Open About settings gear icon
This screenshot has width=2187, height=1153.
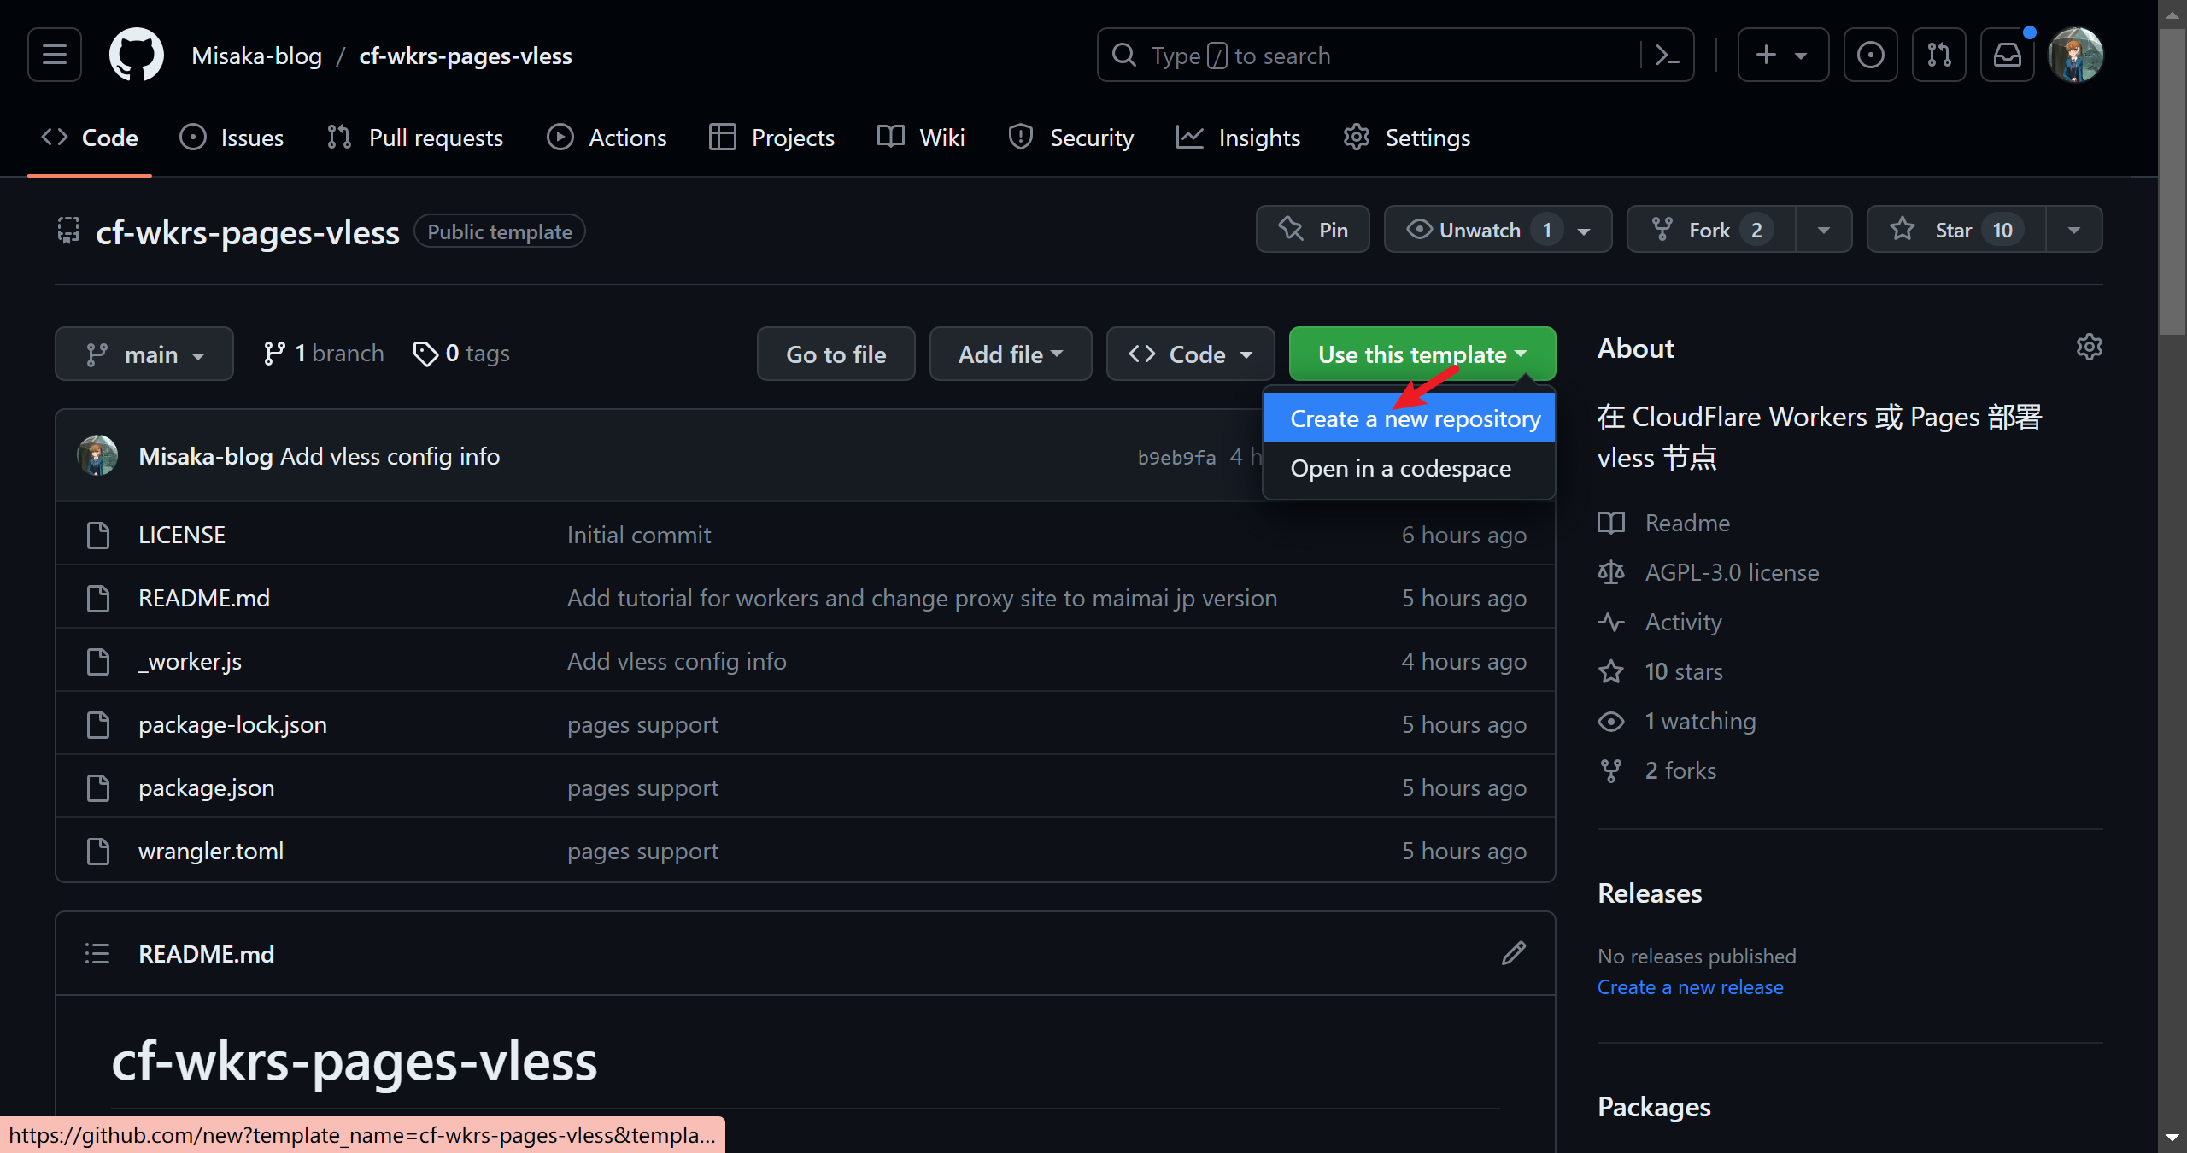(x=2089, y=347)
